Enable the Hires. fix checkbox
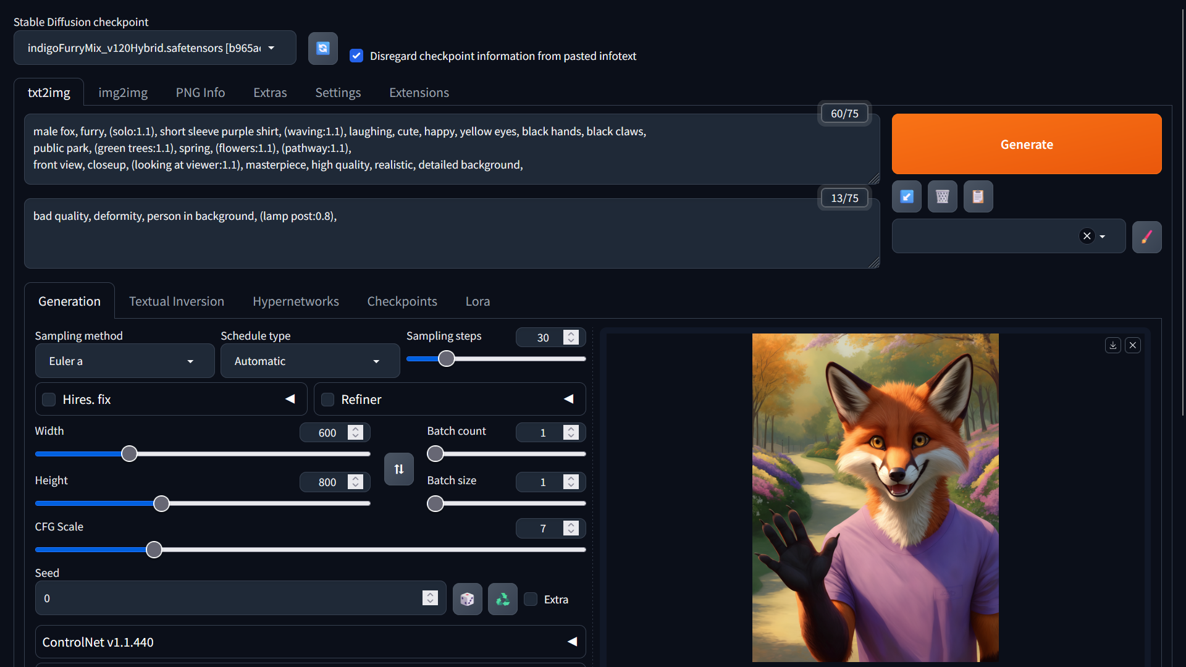Screen dimensions: 1186x667 [49, 400]
